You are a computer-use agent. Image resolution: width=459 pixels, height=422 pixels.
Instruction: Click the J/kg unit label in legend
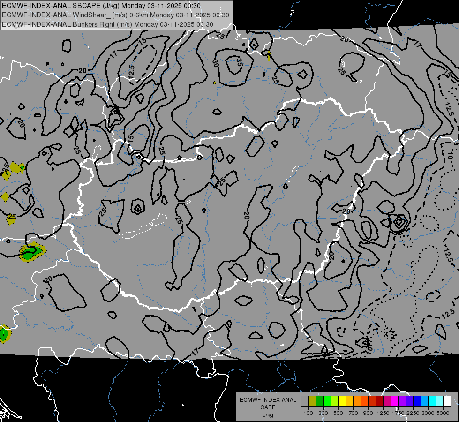[268, 415]
